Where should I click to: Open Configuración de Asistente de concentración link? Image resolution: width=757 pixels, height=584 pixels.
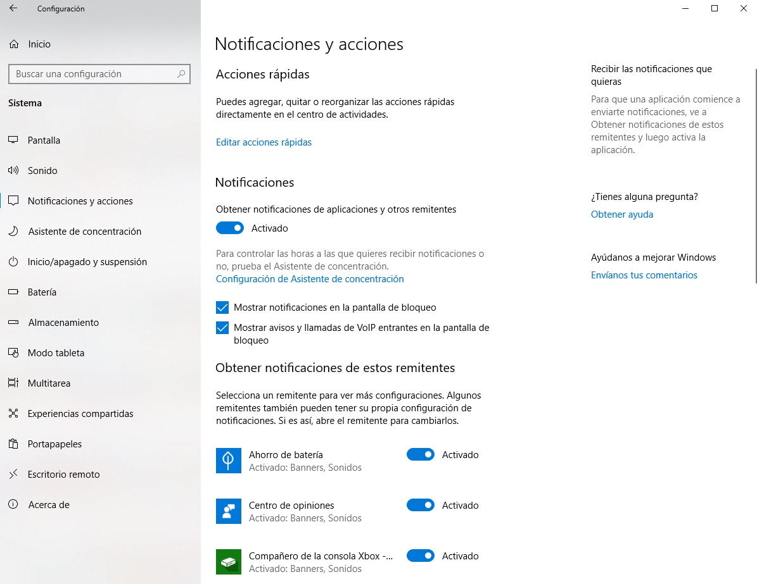(x=310, y=279)
